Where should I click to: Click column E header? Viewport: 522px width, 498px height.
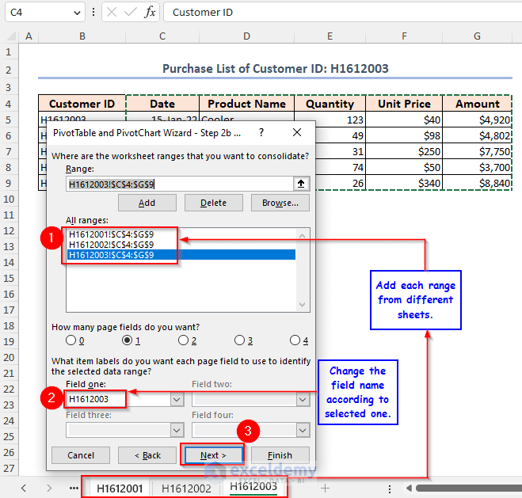tap(330, 36)
